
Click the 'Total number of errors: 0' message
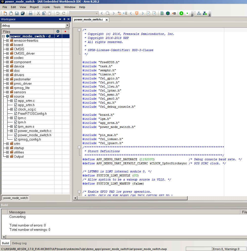[x=28, y=225]
